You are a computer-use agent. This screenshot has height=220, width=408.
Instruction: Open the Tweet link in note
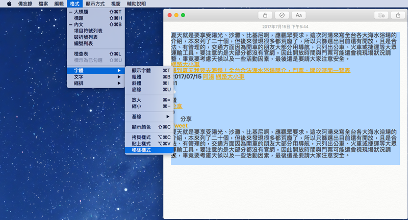pyautogui.click(x=181, y=126)
